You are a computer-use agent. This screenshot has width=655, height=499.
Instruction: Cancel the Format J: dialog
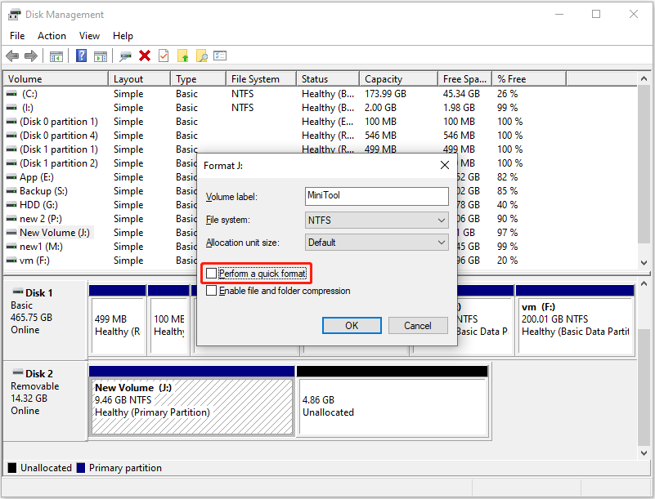click(418, 325)
